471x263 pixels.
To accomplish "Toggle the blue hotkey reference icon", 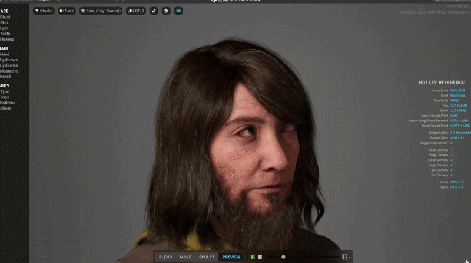I will (178, 11).
